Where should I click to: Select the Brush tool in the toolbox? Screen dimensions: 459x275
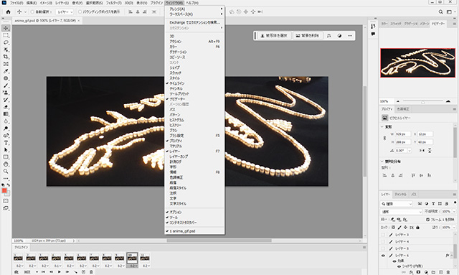6,85
